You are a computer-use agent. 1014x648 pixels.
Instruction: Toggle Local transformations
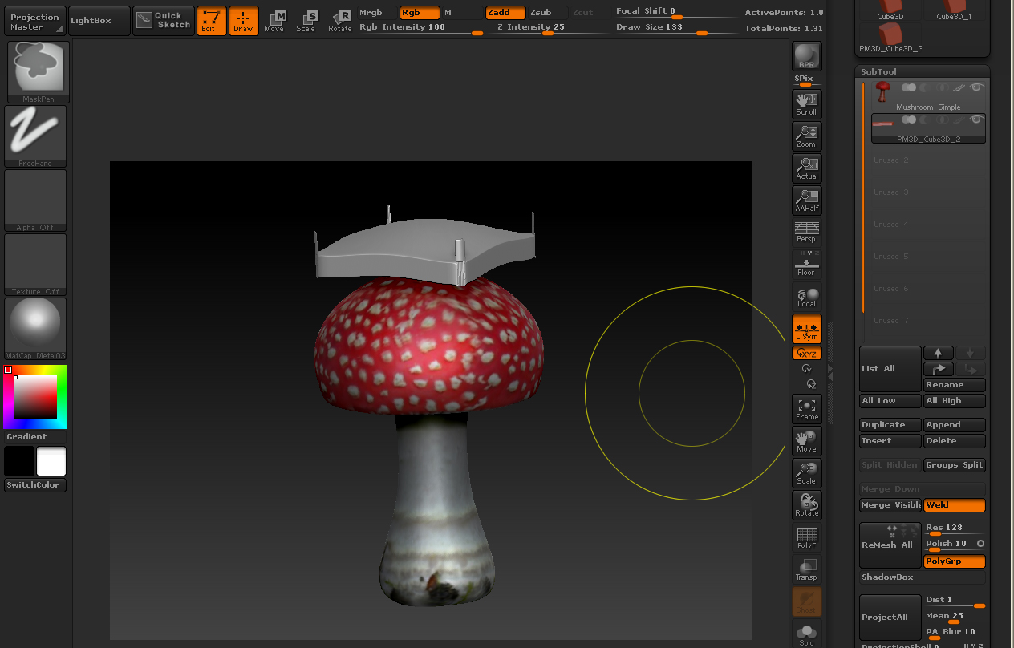pos(807,297)
